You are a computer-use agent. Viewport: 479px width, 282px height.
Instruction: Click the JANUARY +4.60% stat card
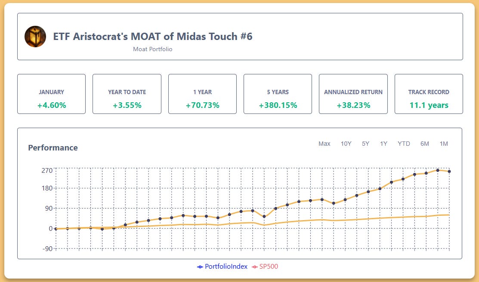51,94
